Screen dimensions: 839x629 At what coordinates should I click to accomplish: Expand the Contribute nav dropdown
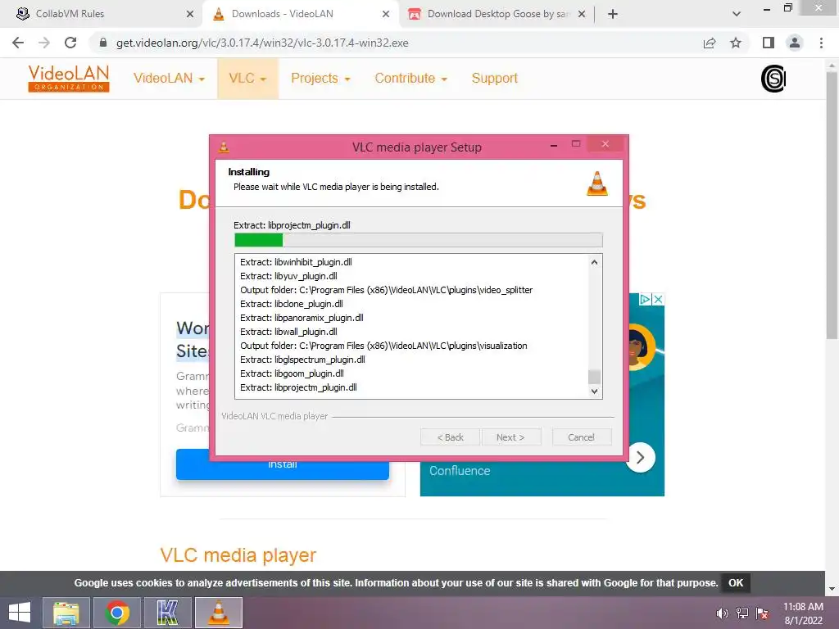point(411,78)
